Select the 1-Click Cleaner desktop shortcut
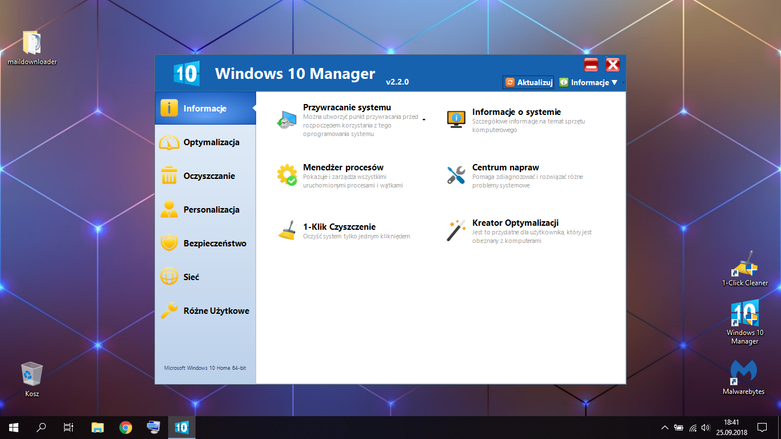This screenshot has width=781, height=439. point(745,269)
